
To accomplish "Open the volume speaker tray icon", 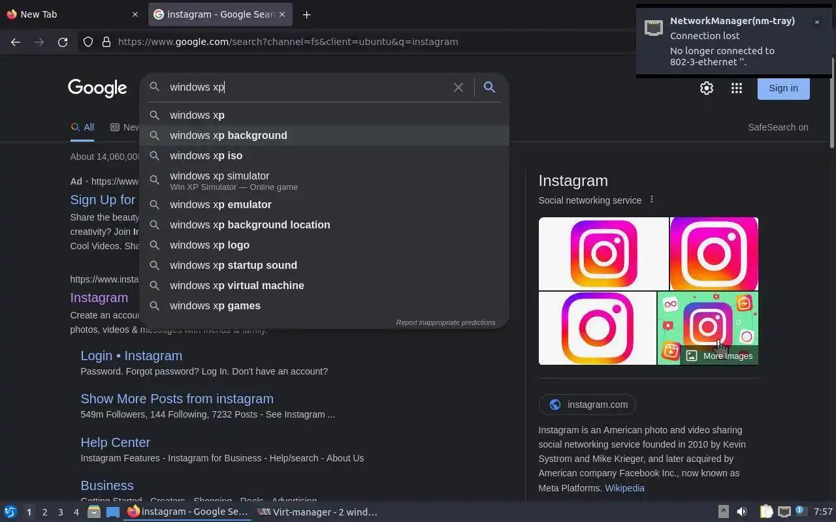I will click(742, 512).
